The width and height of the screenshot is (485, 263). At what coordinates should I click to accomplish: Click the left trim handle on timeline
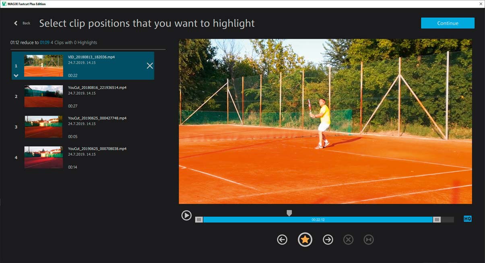point(199,220)
